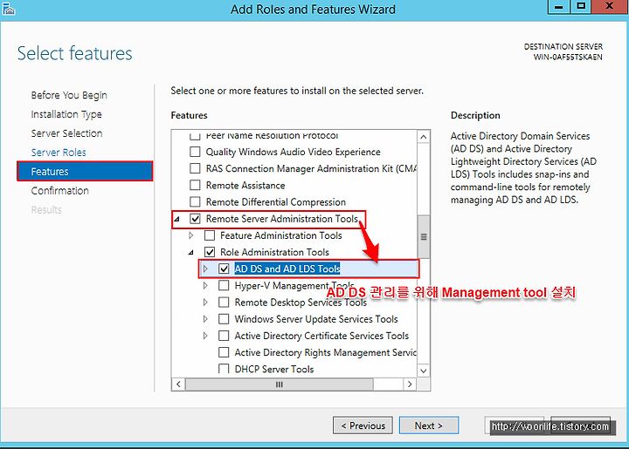The height and width of the screenshot is (449, 629).
Task: Go to the Installation Type step
Action: pos(66,114)
